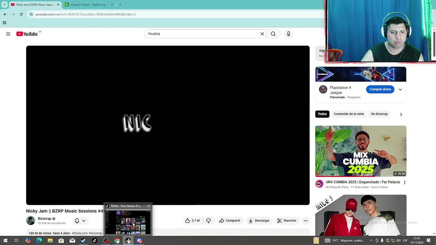Like the Nicky Jam video
This screenshot has height=245, width=436.
click(192, 220)
